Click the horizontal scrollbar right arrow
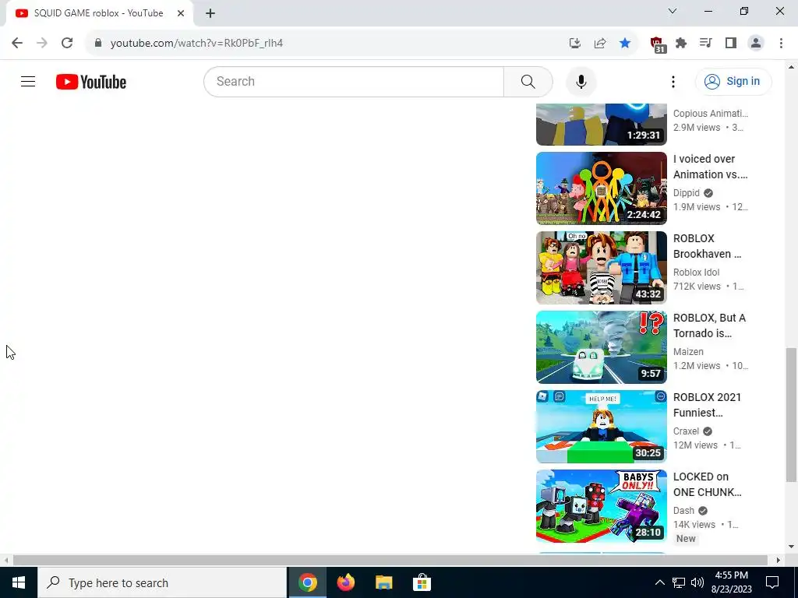 point(779,560)
